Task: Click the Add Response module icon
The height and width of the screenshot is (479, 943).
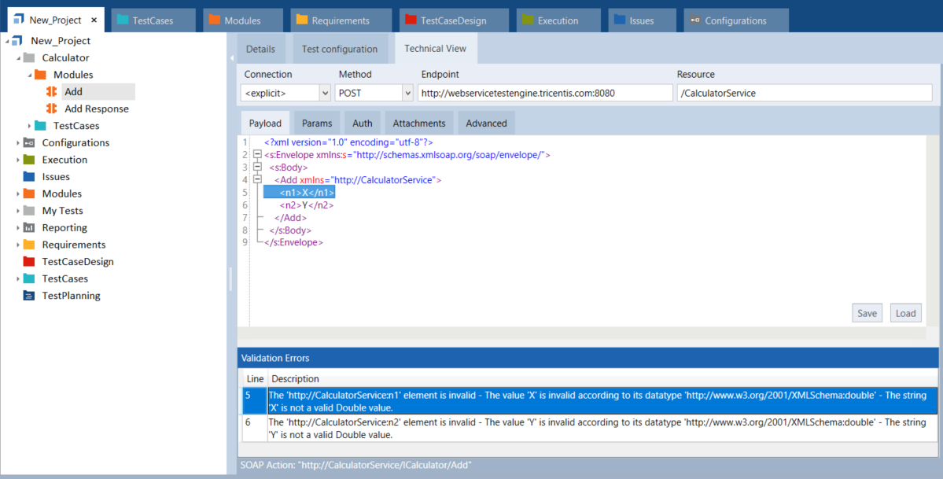Action: click(52, 109)
